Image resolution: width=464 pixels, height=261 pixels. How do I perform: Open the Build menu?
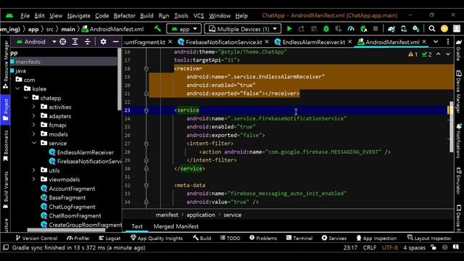coord(146,16)
